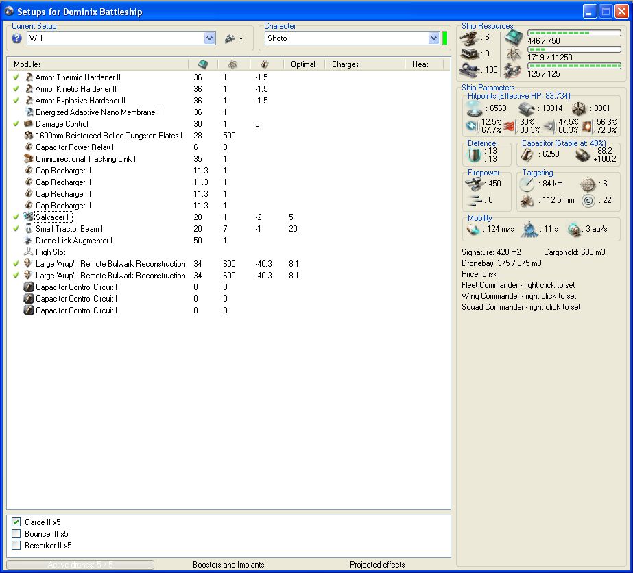This screenshot has width=633, height=573.
Task: Click the shield hitpoints icon
Action: (475, 108)
